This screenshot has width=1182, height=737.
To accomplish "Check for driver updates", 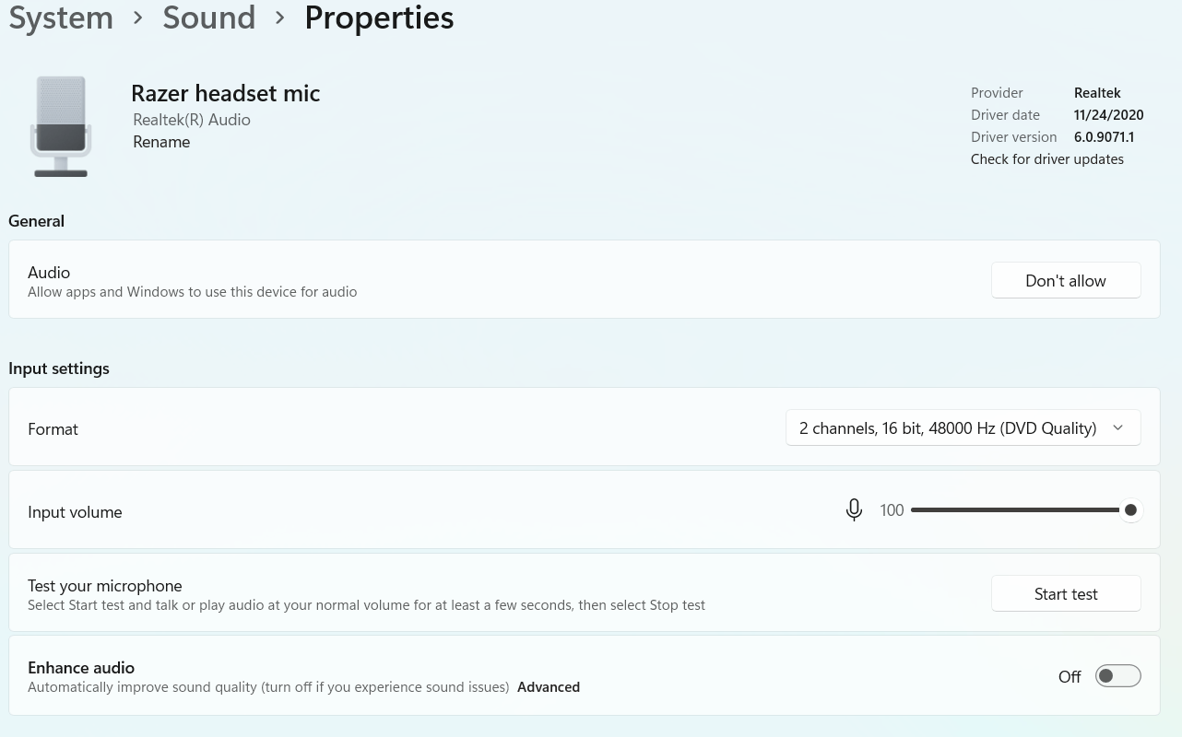I will [1047, 159].
